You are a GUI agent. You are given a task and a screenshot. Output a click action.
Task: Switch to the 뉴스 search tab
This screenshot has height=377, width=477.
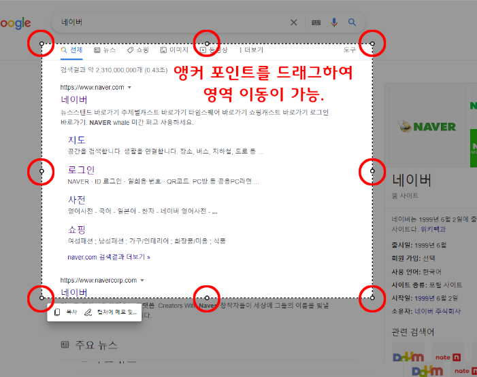click(x=105, y=50)
